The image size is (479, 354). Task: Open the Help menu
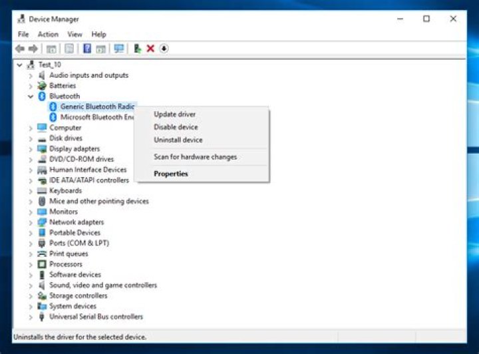click(98, 34)
